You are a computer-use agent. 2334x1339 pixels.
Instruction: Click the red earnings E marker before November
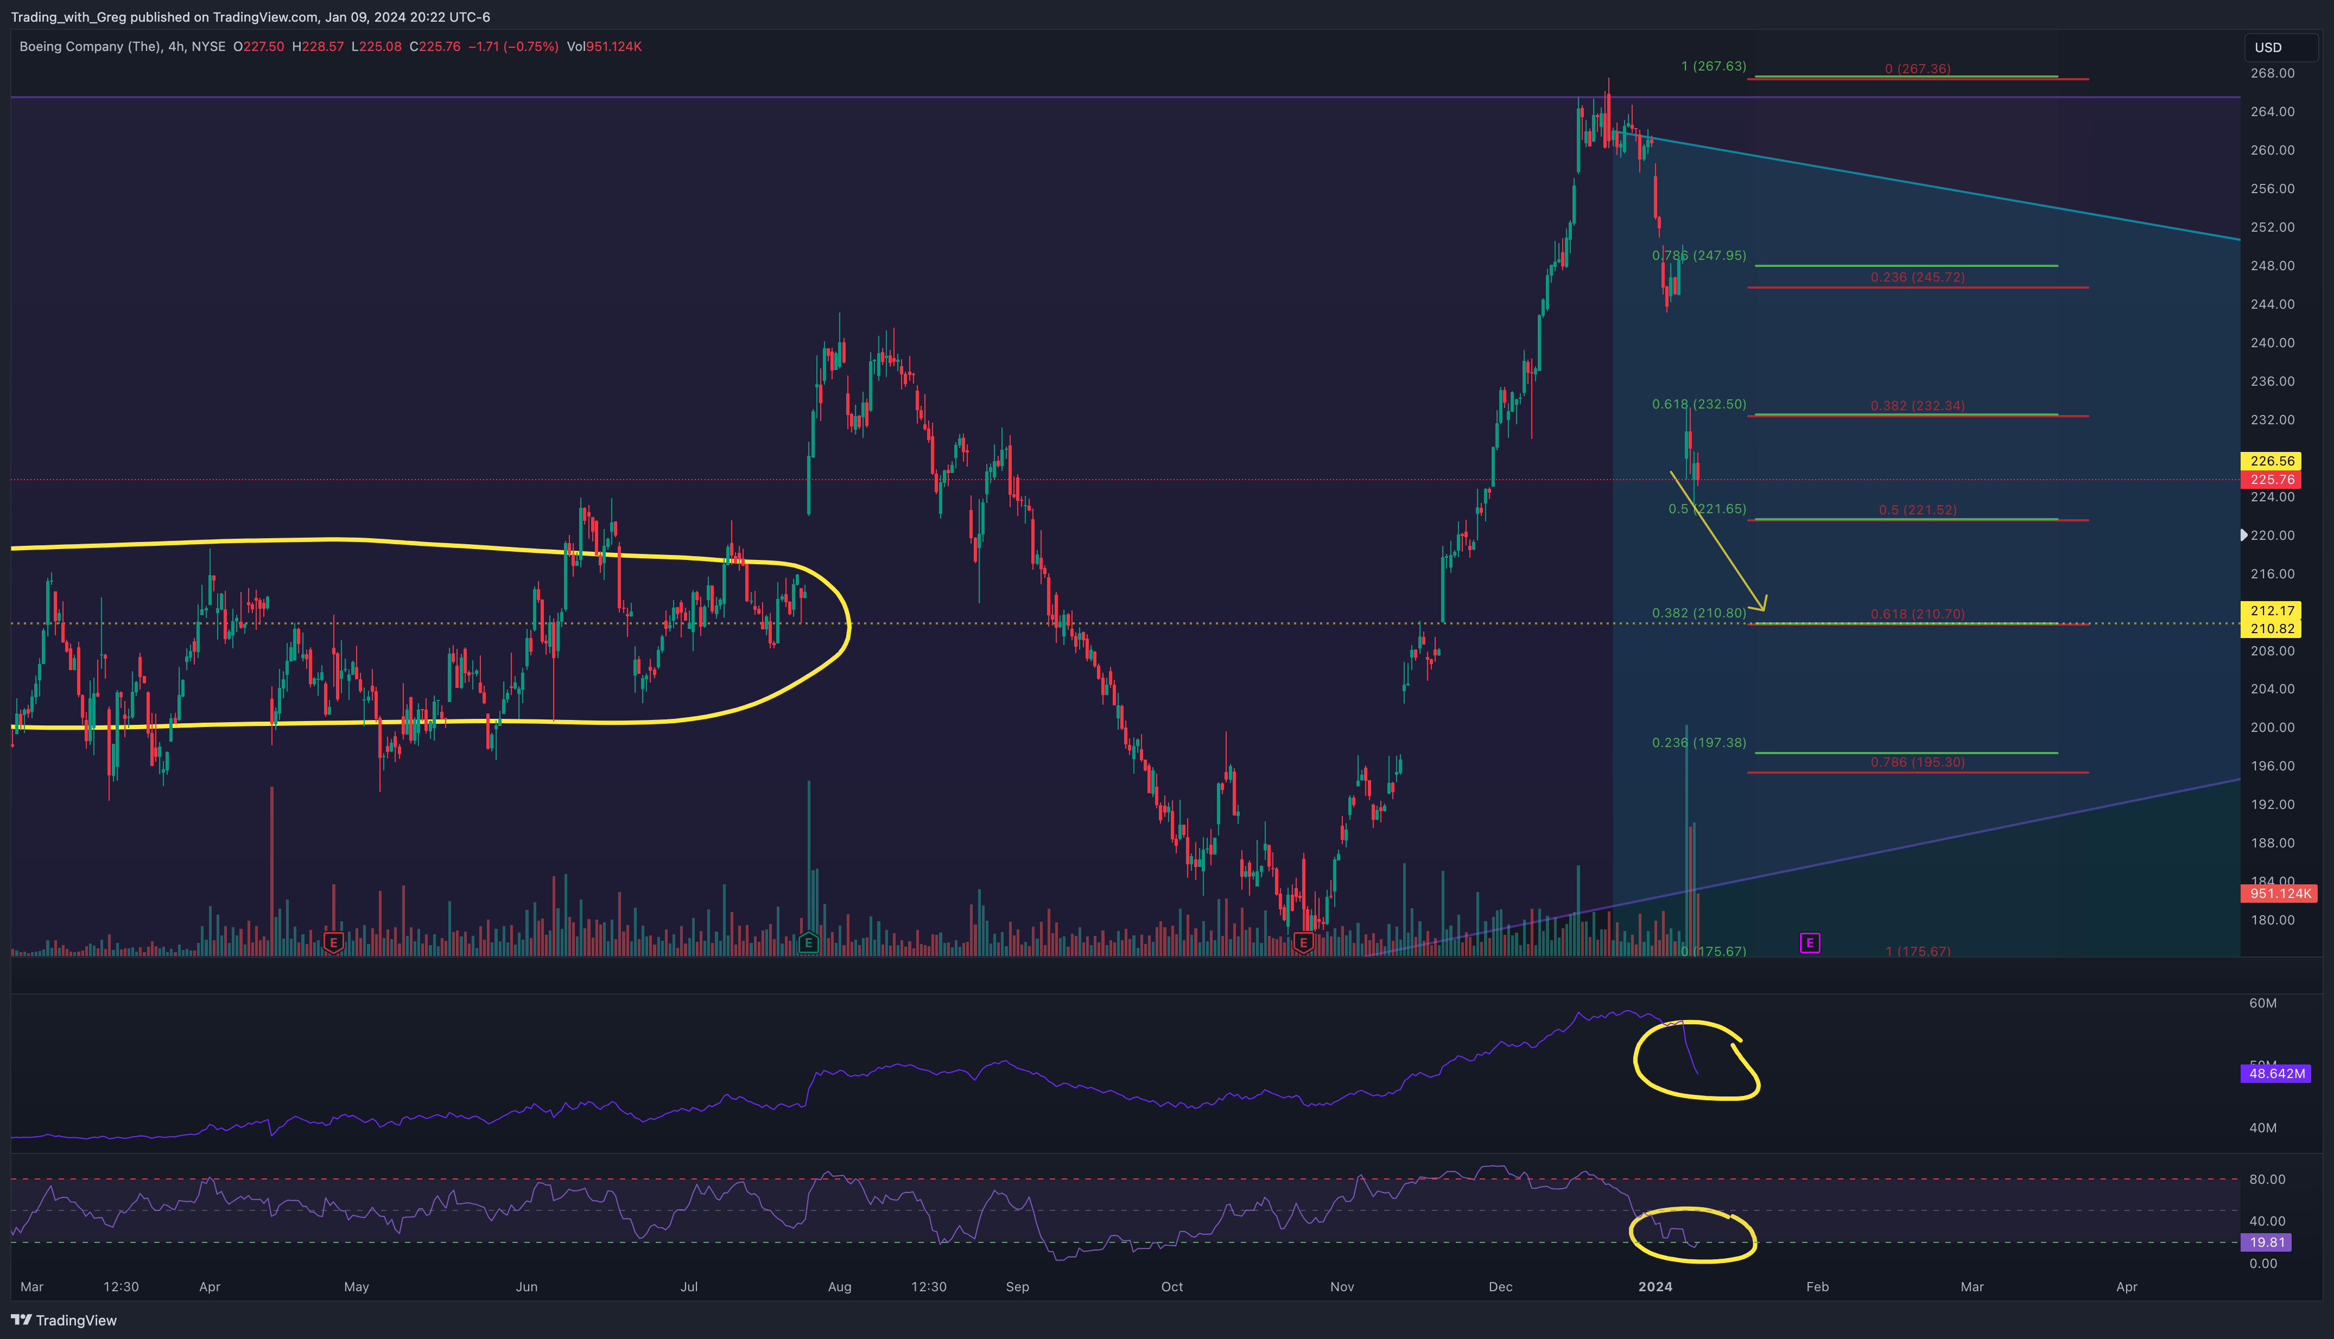click(x=1303, y=942)
